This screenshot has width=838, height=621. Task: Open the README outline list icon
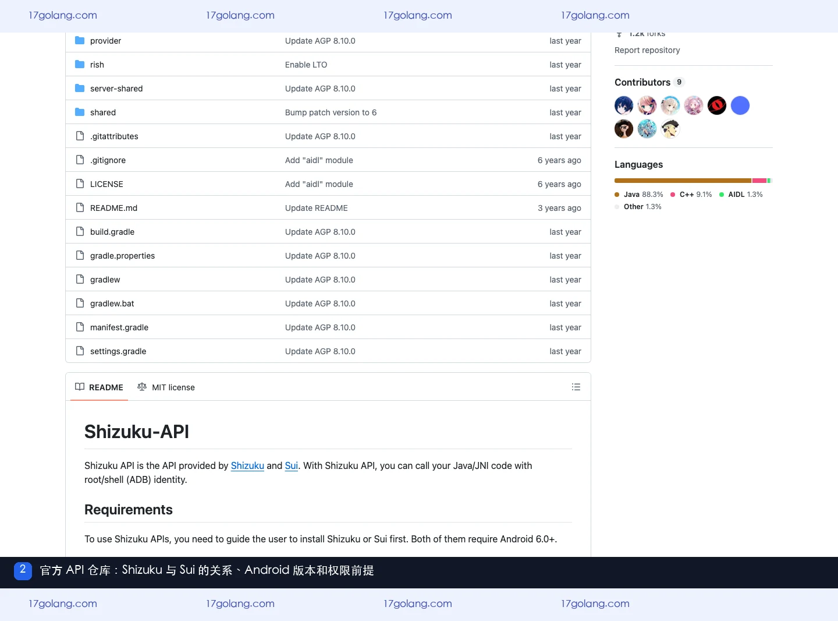[x=576, y=387]
